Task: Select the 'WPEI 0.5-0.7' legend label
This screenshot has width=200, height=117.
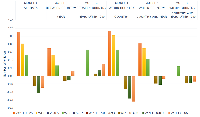Action: [74, 113]
